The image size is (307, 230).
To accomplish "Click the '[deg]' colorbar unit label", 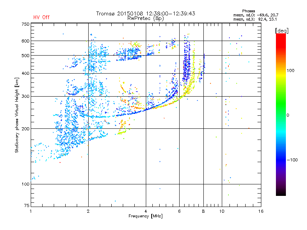I will pyautogui.click(x=282, y=31).
